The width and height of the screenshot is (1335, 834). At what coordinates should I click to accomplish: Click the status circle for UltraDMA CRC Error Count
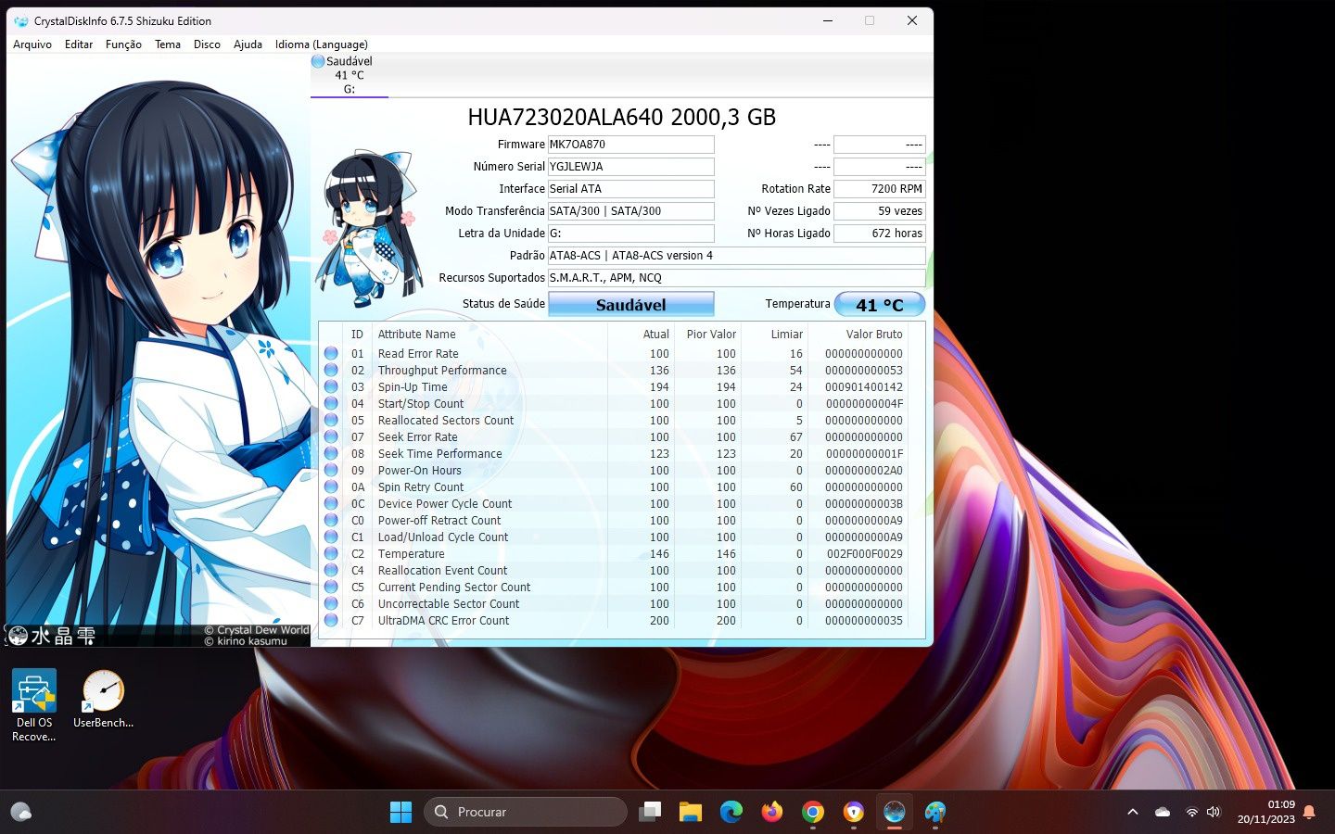pyautogui.click(x=331, y=620)
